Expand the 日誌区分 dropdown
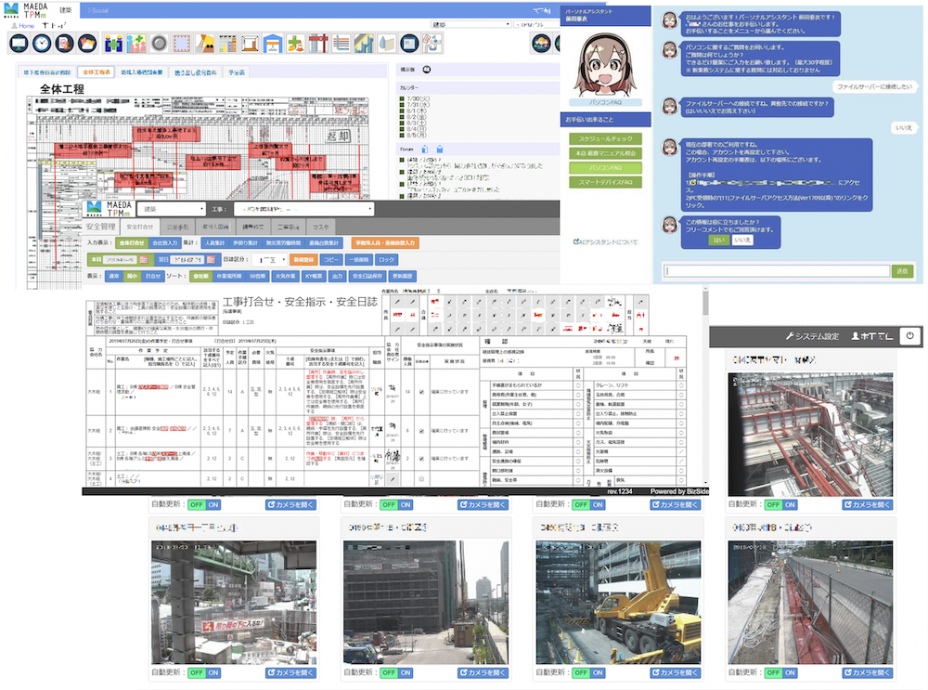 pyautogui.click(x=270, y=259)
